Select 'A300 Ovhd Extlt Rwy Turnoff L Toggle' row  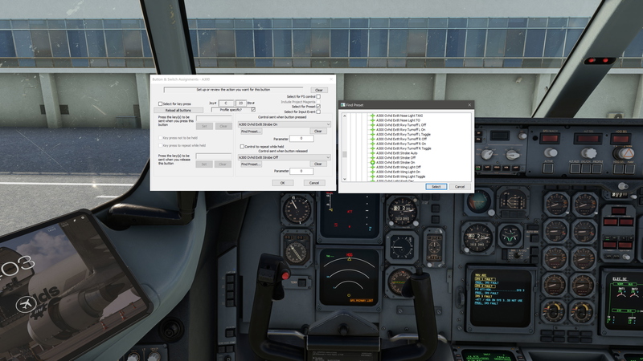click(403, 134)
